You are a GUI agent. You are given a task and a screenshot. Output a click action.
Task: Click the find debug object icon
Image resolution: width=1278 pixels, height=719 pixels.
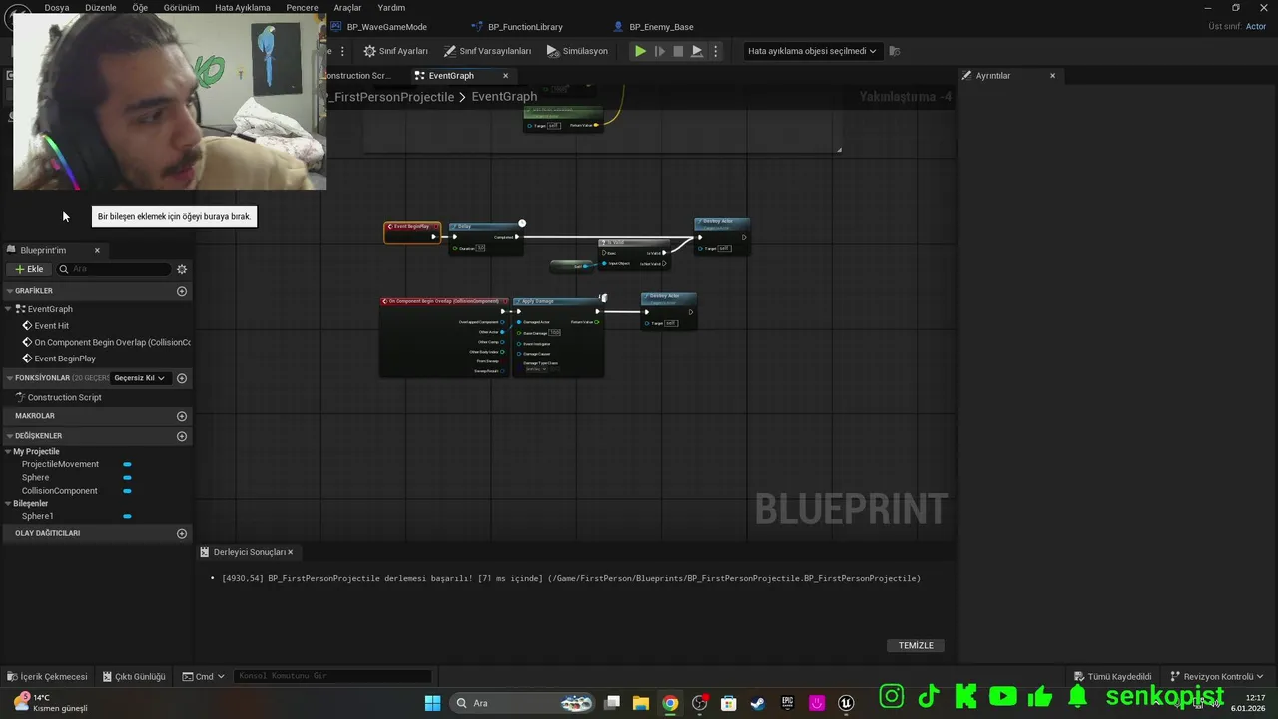[x=895, y=51]
